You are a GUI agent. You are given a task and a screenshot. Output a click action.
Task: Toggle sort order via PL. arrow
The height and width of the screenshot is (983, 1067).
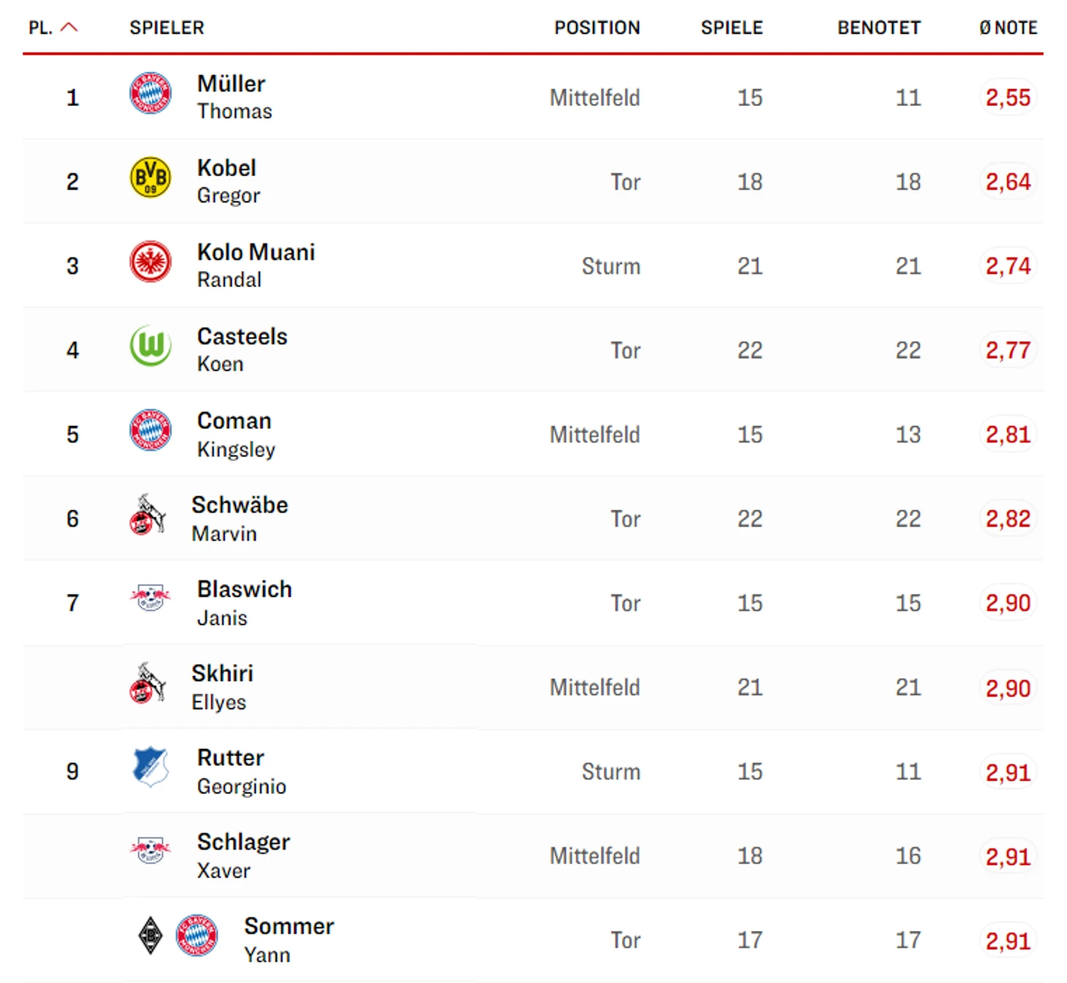tap(69, 28)
